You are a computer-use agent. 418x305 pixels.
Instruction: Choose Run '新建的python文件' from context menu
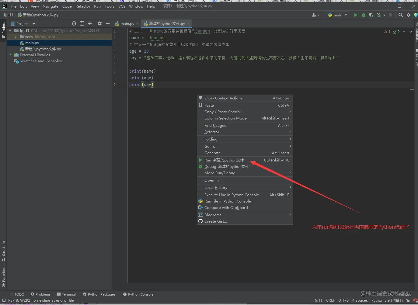(x=245, y=160)
